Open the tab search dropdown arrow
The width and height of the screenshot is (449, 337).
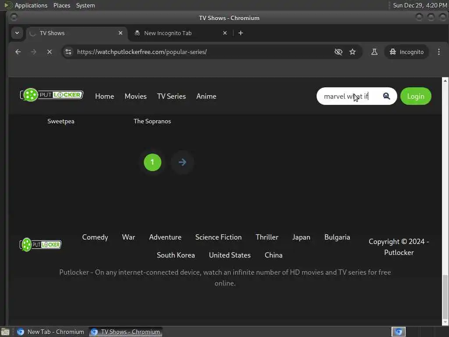click(x=17, y=33)
